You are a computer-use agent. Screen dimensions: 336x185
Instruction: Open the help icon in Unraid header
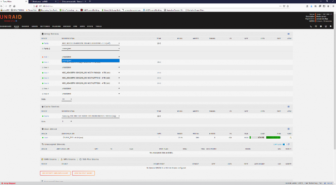[x=321, y=26]
